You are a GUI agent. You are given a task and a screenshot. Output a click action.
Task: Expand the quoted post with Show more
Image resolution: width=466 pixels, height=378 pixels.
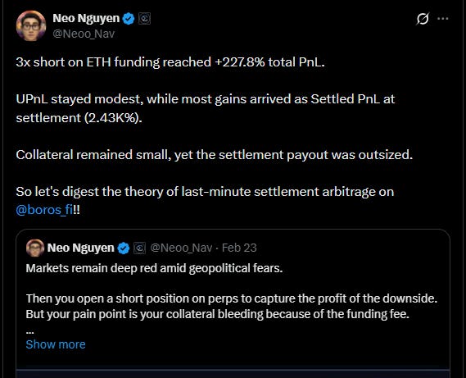[x=56, y=344]
